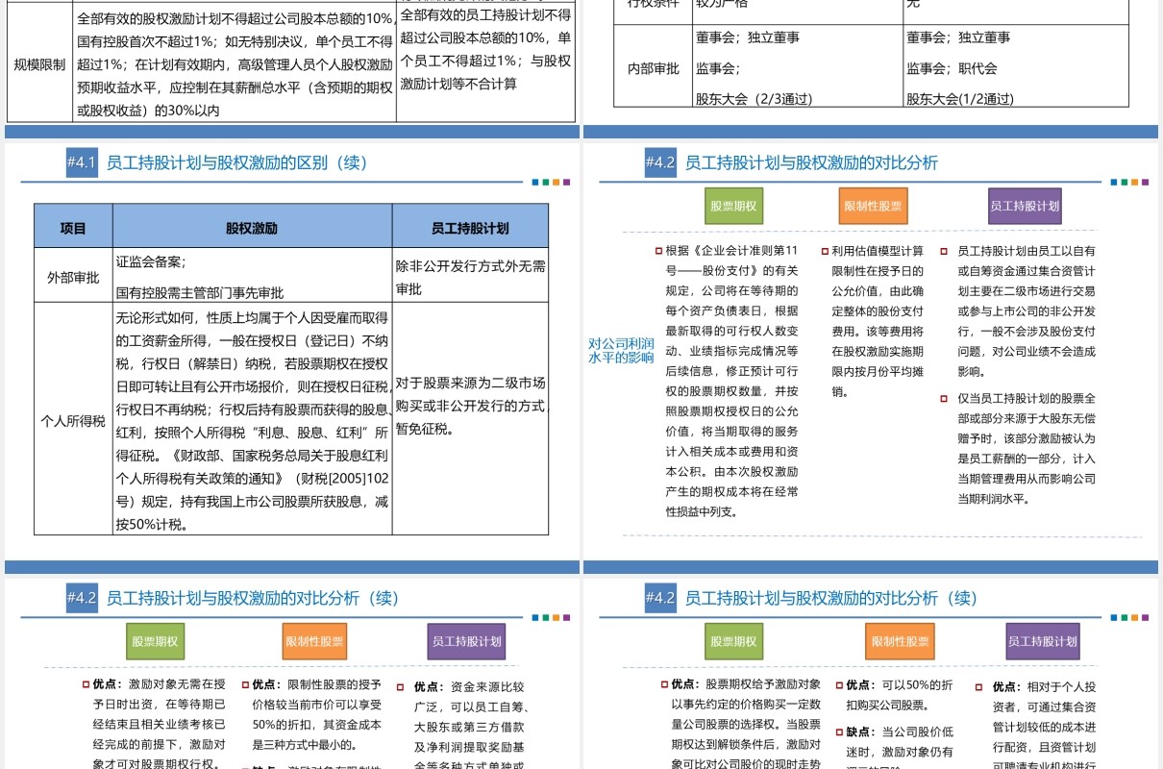Click the paragraph beginning 根据《企业会计准则第11号
The width and height of the screenshot is (1163, 769).
(x=731, y=381)
